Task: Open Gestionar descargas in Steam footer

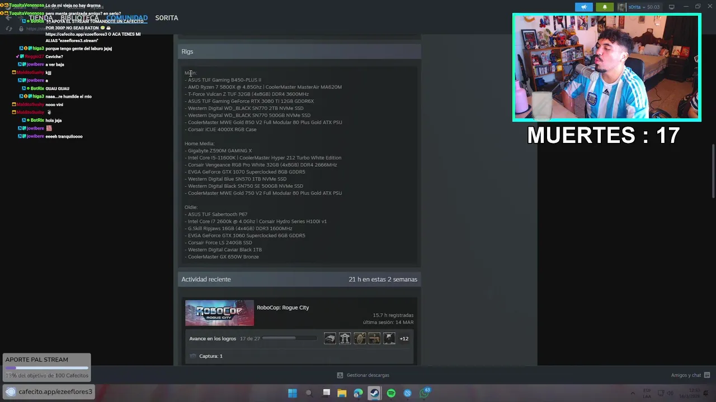Action: [x=368, y=375]
